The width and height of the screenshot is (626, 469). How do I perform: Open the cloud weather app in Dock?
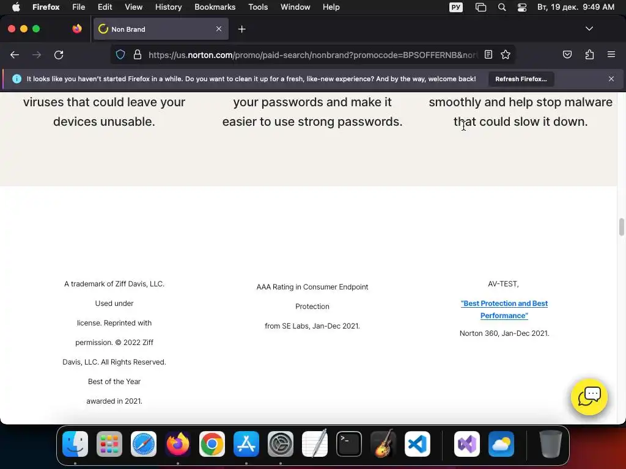(x=501, y=444)
